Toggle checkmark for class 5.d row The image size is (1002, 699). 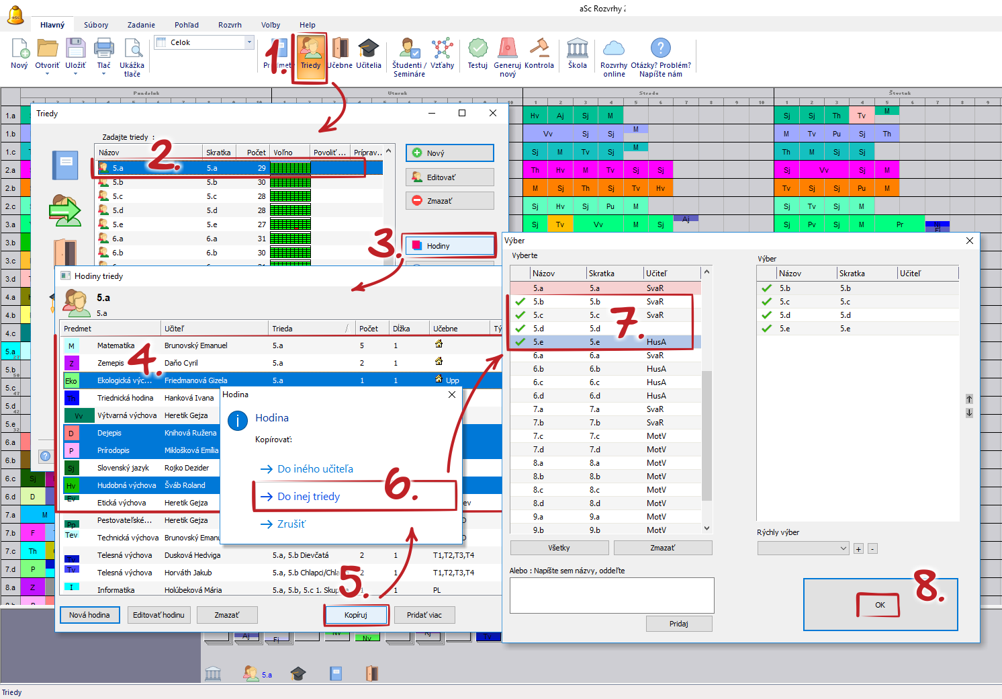[520, 329]
